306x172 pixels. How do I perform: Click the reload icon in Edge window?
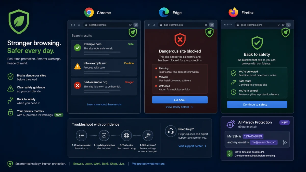pyautogui.click(x=154, y=25)
